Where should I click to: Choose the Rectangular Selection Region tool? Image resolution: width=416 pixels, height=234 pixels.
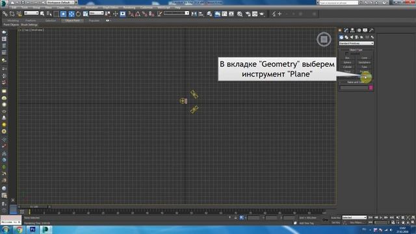(57, 14)
